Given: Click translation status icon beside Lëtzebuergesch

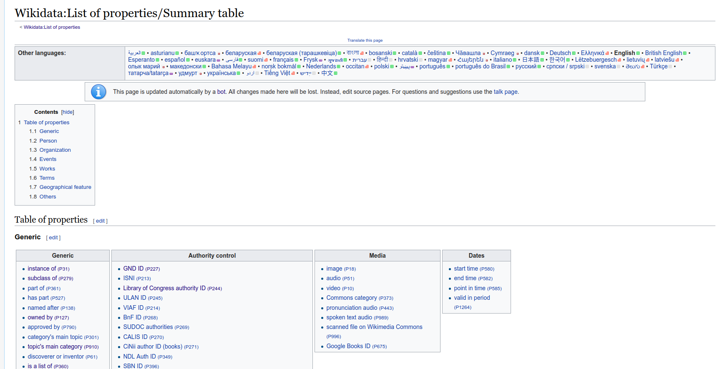Looking at the screenshot, I should tap(619, 60).
